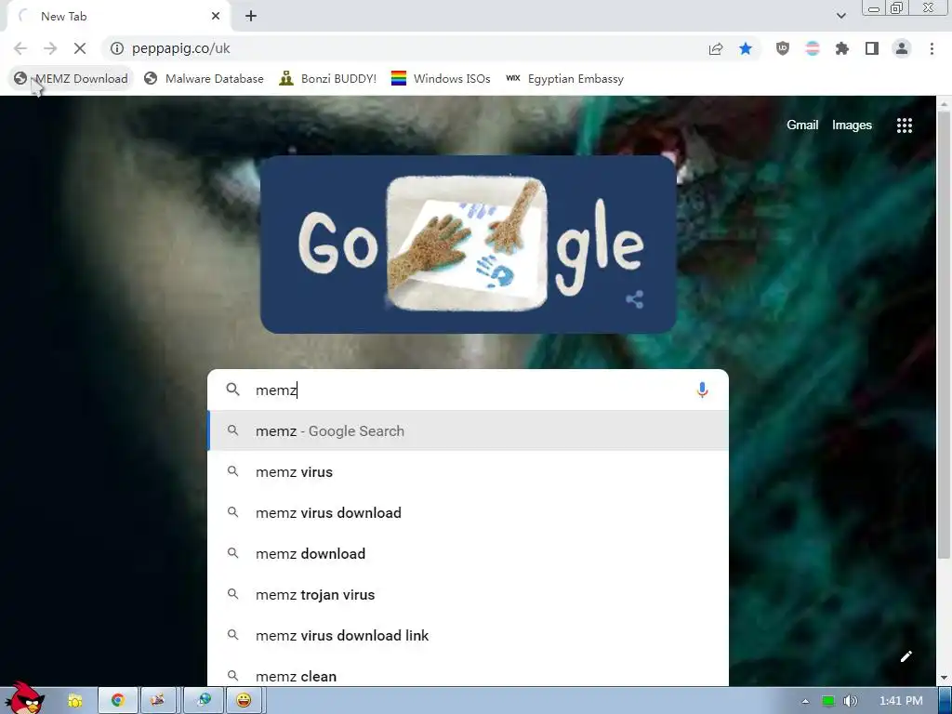Open the Extensions puzzle piece menu
Image resolution: width=952 pixels, height=714 pixels.
tap(842, 48)
